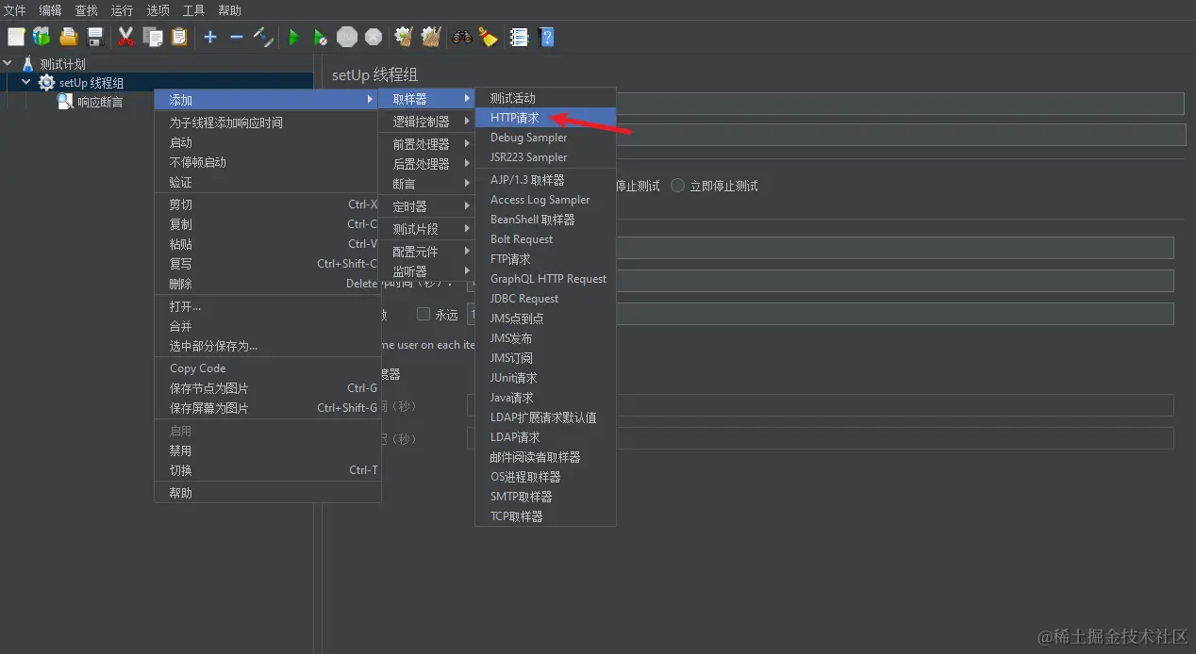The image size is (1196, 654).
Task: Collapse the setUp 线程组 tree node arrow
Action: click(26, 83)
